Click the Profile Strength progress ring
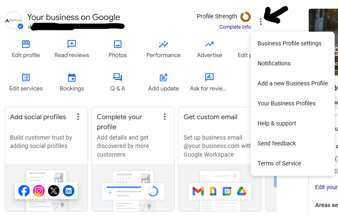 tap(246, 17)
